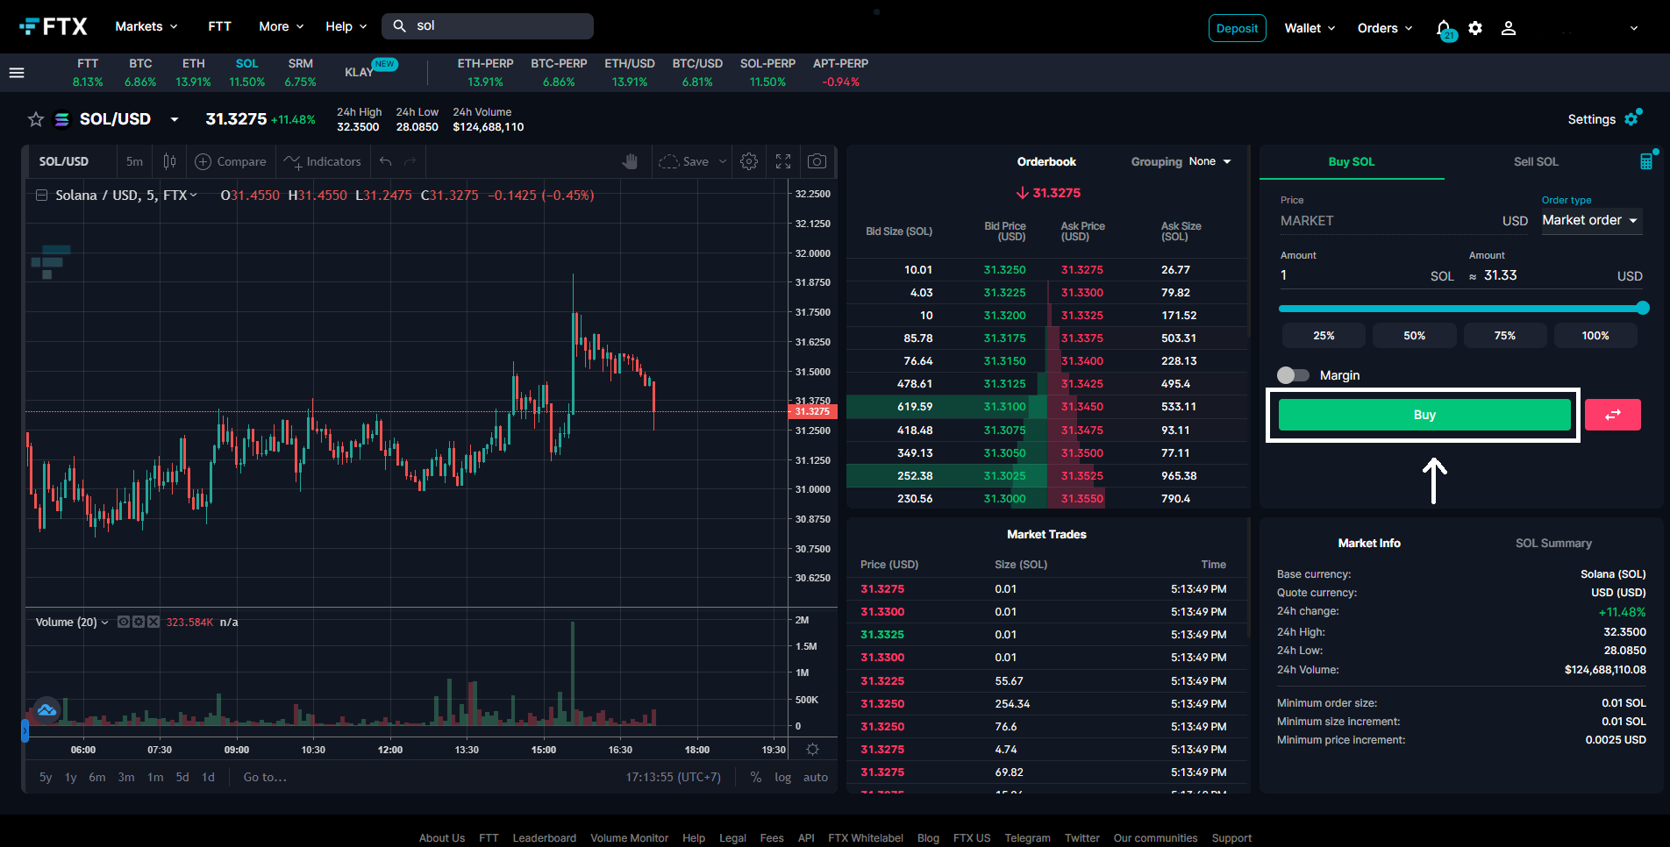Add a symbol with Compare
This screenshot has width=1670, height=847.
[x=231, y=161]
